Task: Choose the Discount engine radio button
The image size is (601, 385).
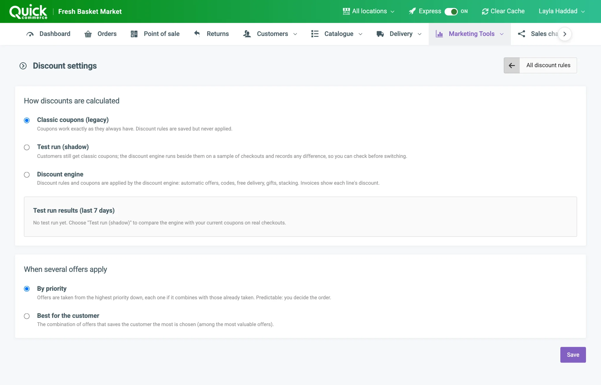Action: click(27, 175)
